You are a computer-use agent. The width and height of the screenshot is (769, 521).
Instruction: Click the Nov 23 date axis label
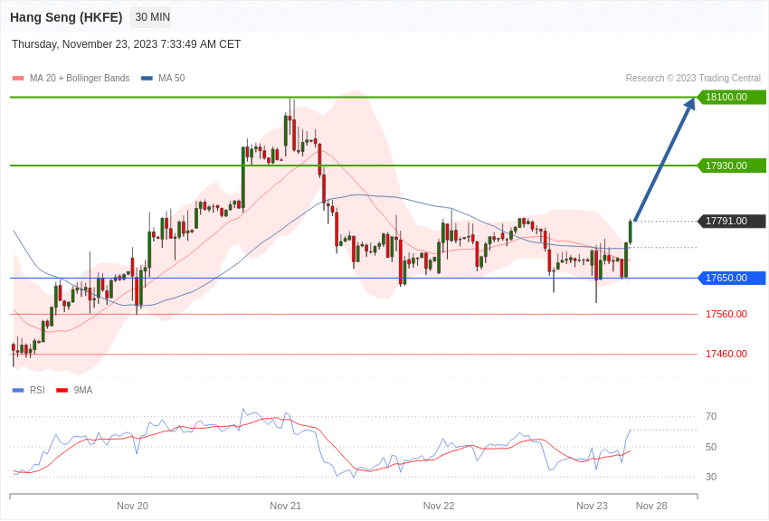[x=592, y=506]
